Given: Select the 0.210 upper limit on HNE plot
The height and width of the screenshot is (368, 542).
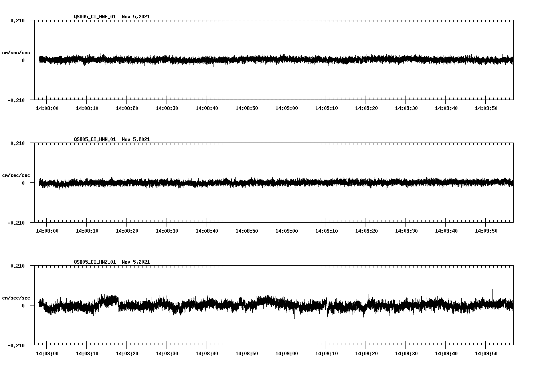Looking at the screenshot, I should point(17,20).
